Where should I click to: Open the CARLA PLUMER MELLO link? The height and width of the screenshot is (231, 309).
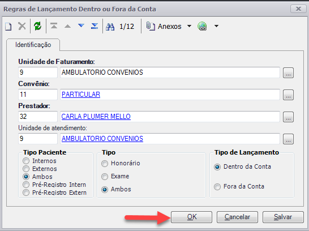click(x=96, y=117)
